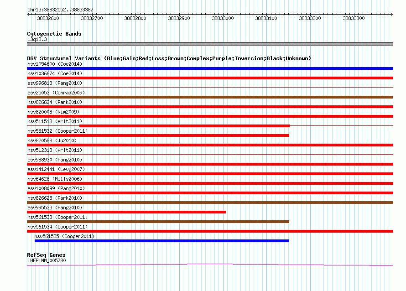This screenshot has height=291, width=406.
Task: Open esv1412441 (Levy2007) variant label
Action: point(56,169)
